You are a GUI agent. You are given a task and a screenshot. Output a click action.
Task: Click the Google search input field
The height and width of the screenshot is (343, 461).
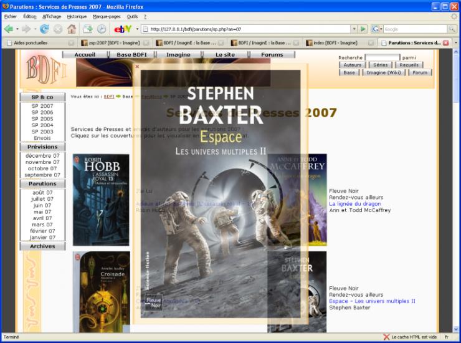tap(415, 29)
